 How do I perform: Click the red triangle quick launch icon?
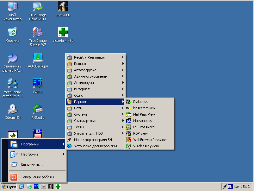pyautogui.click(x=44, y=187)
